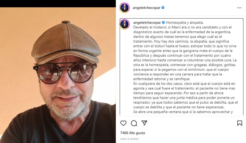Click the "HACE 8 HORAS" timestamp
246x143 pixels.
point(129,139)
